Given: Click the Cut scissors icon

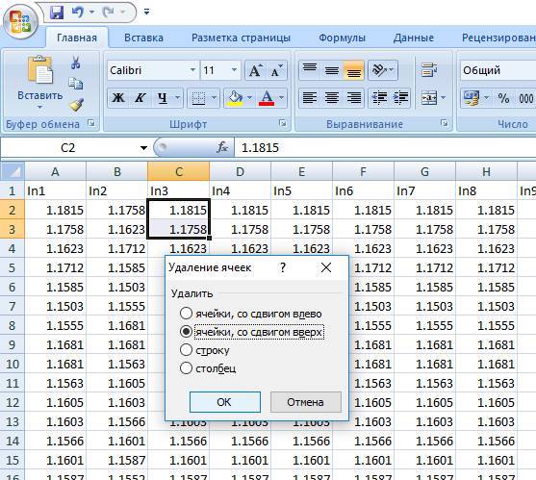Looking at the screenshot, I should click(x=76, y=63).
